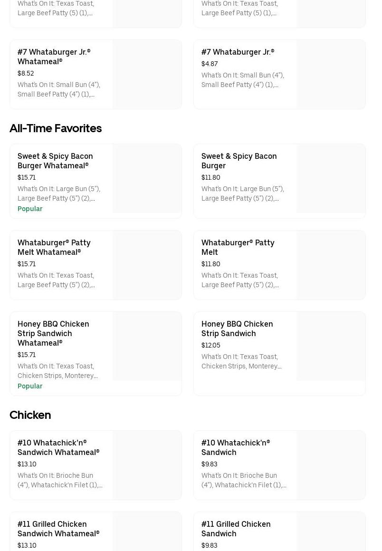
Task: Click the $11.80 Patty Melt photo placeholder
Action: point(331,265)
